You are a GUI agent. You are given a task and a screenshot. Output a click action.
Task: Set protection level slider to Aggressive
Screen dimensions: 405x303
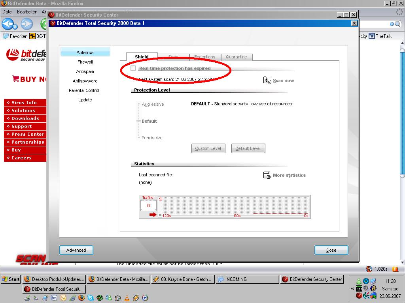153,104
